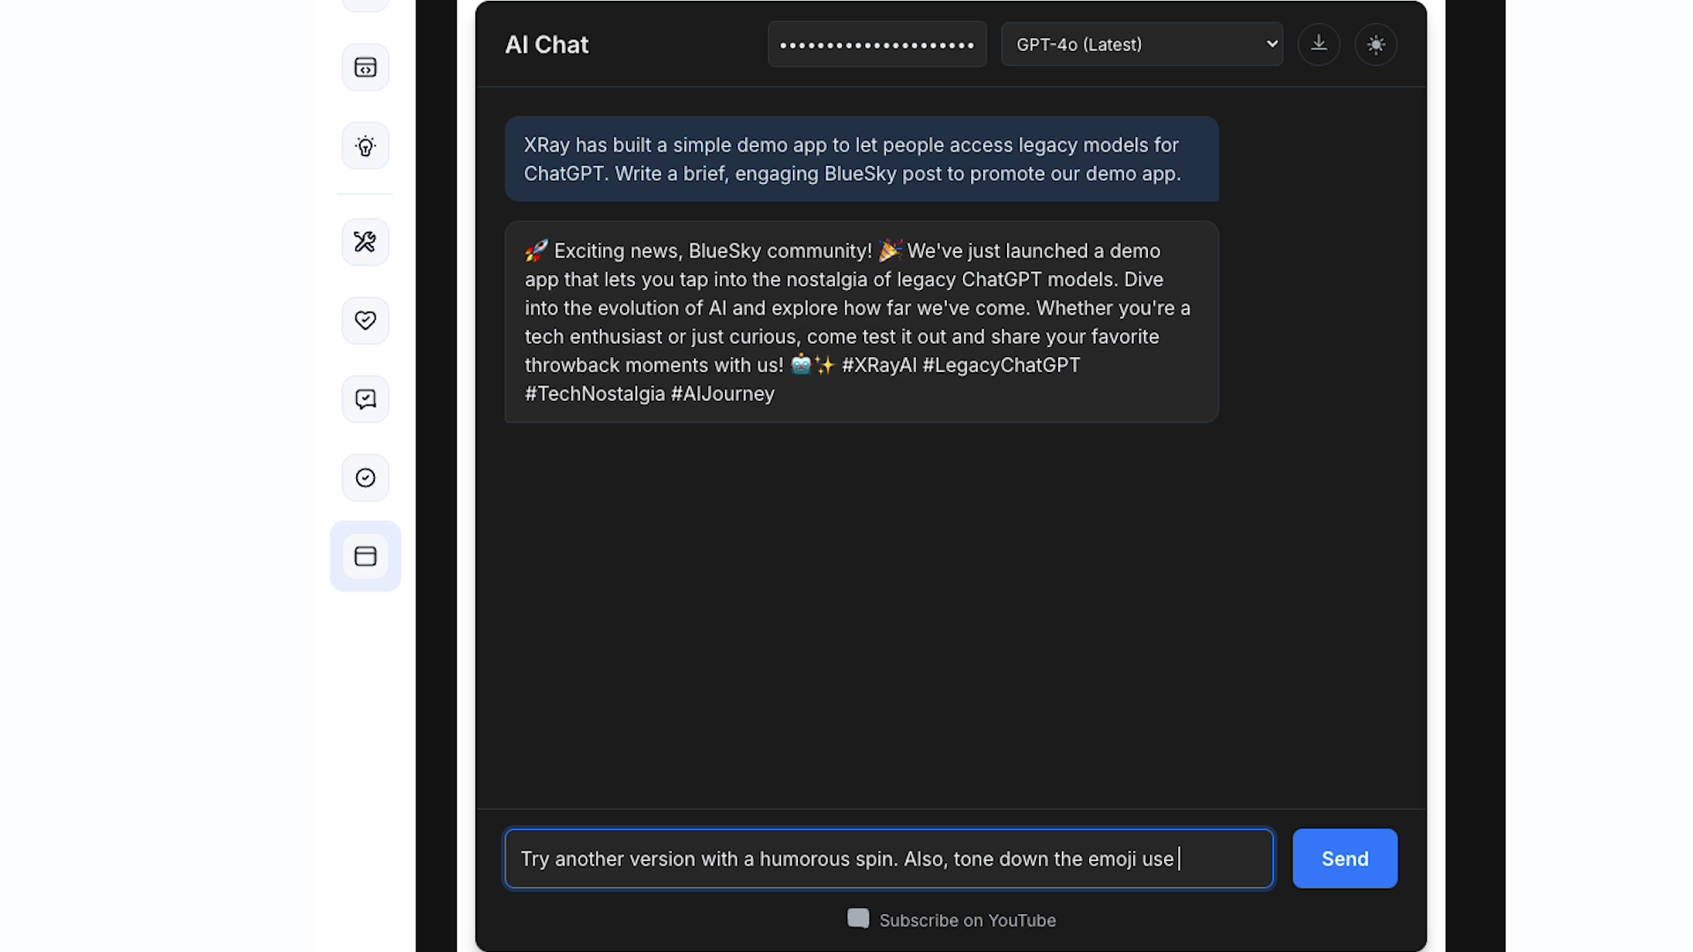Click the Send button
Viewport: 1693px width, 952px height.
(1344, 859)
